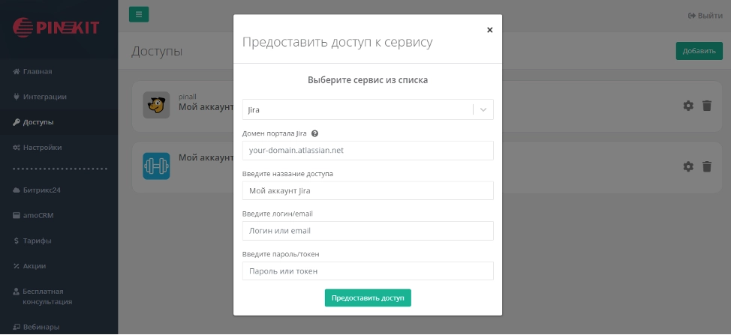The image size is (731, 335).
Task: Click the Доступы page heading
Action: (157, 51)
